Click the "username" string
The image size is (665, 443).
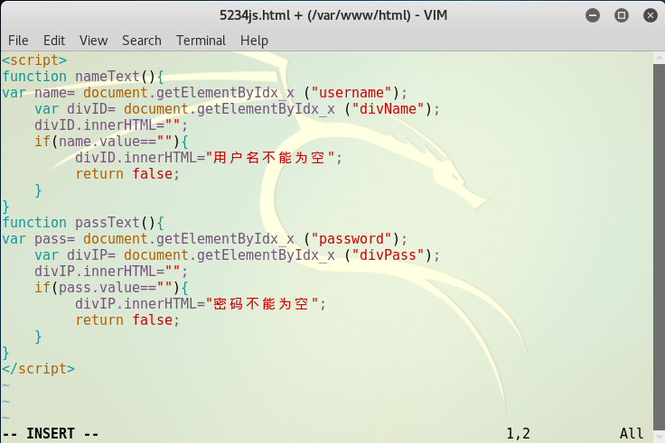pyautogui.click(x=351, y=93)
